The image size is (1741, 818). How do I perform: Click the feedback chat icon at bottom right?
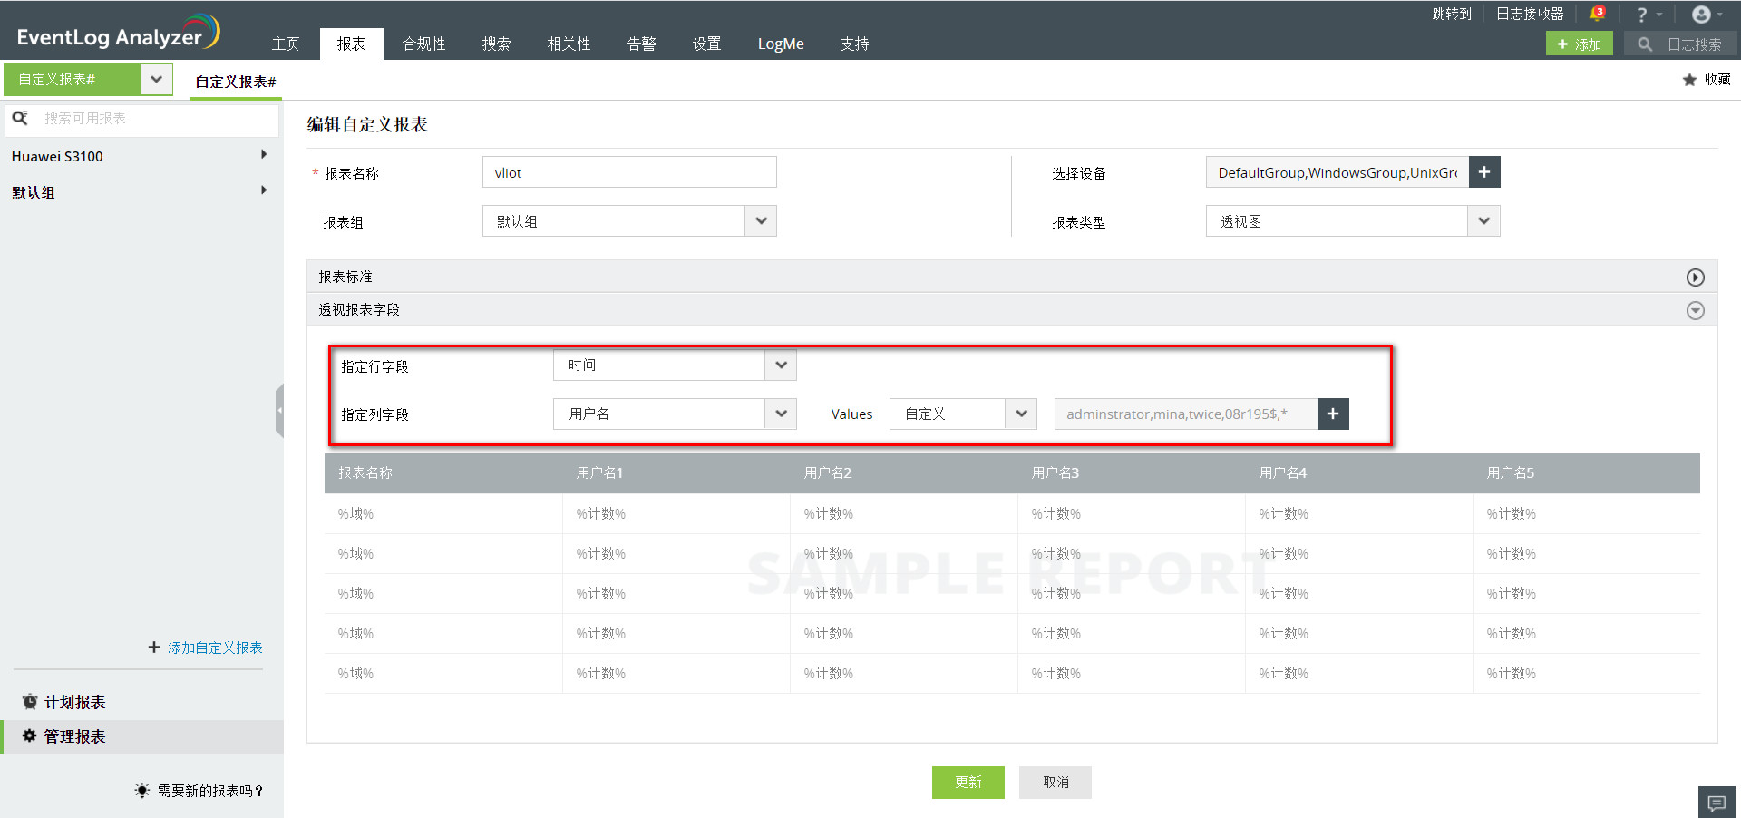pyautogui.click(x=1716, y=802)
